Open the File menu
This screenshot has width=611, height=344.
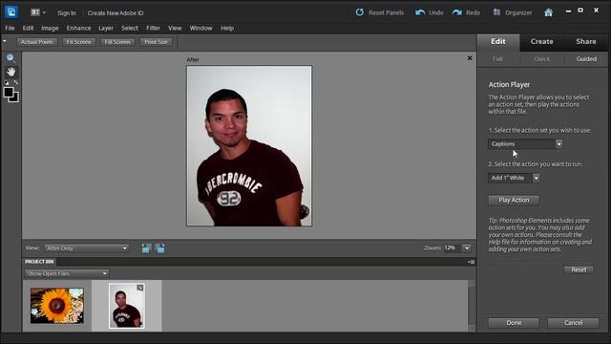(10, 28)
